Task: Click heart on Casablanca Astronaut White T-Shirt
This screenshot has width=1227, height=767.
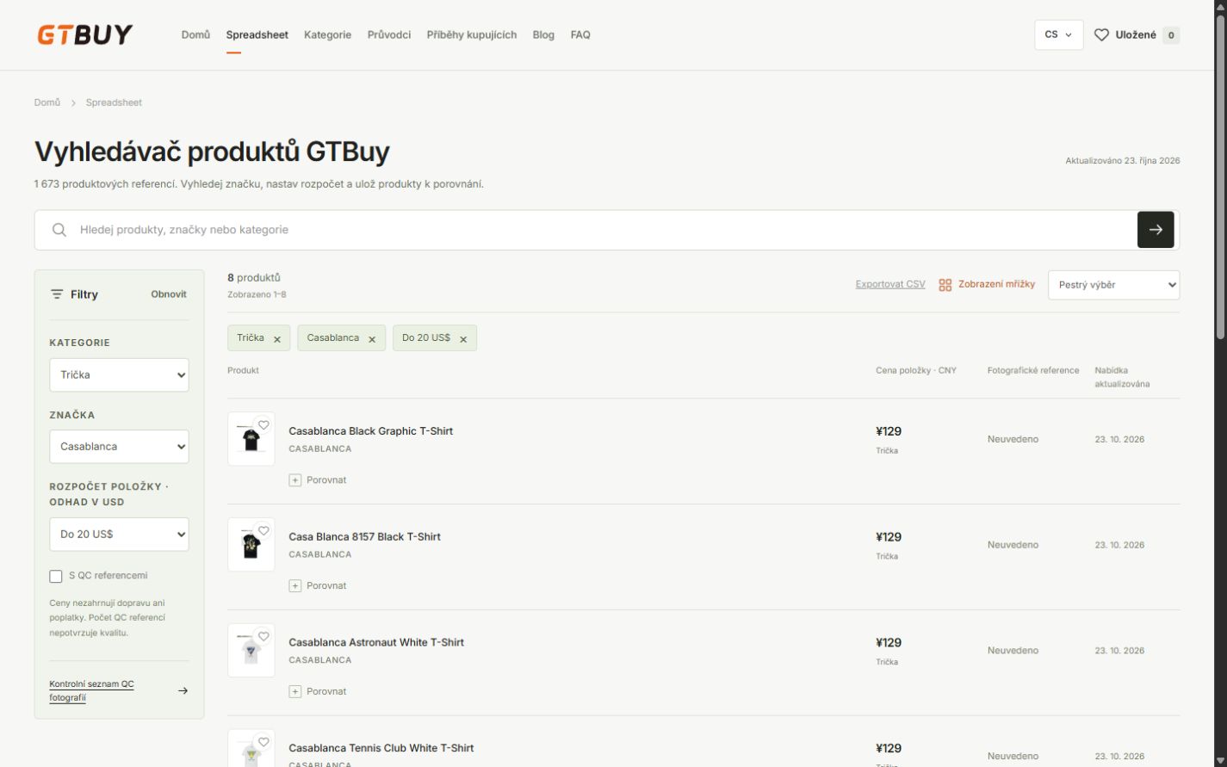Action: coord(263,636)
